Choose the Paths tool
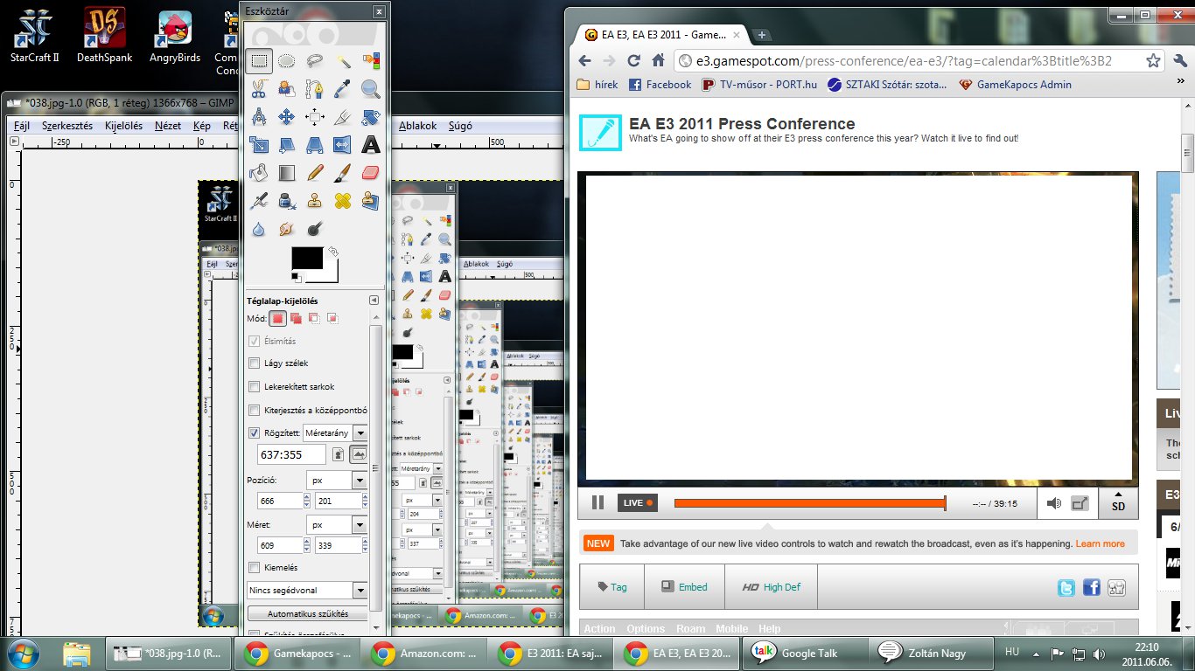Viewport: 1195px width, 671px height. (315, 88)
